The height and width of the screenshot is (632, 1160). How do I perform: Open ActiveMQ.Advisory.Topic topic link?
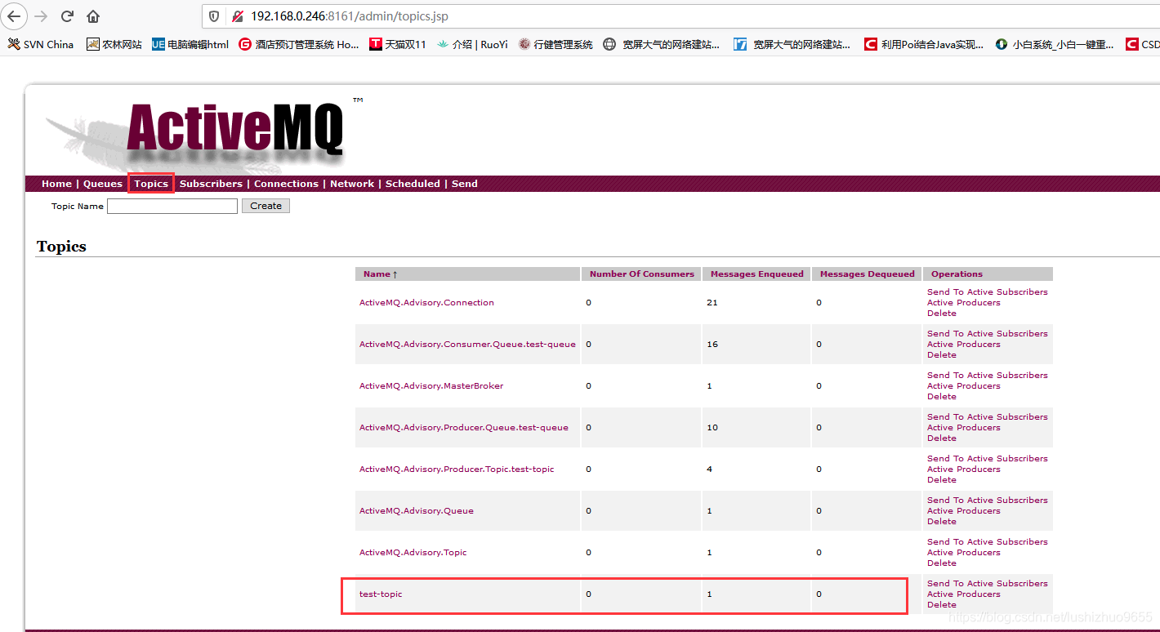coord(413,553)
